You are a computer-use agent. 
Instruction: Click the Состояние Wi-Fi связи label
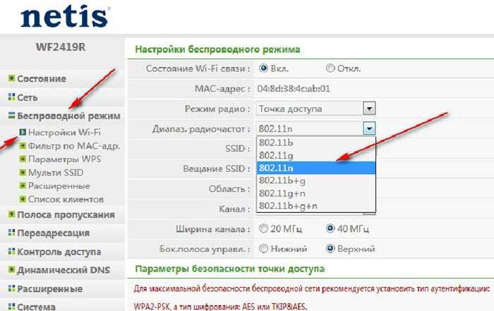point(198,68)
